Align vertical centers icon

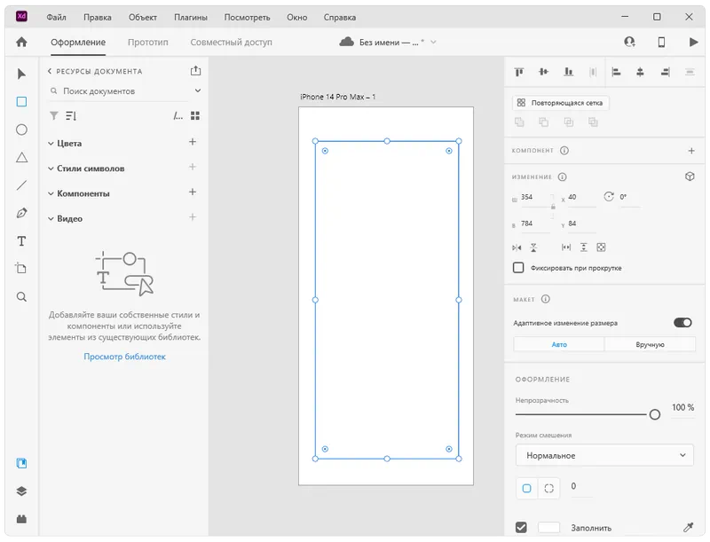click(543, 72)
